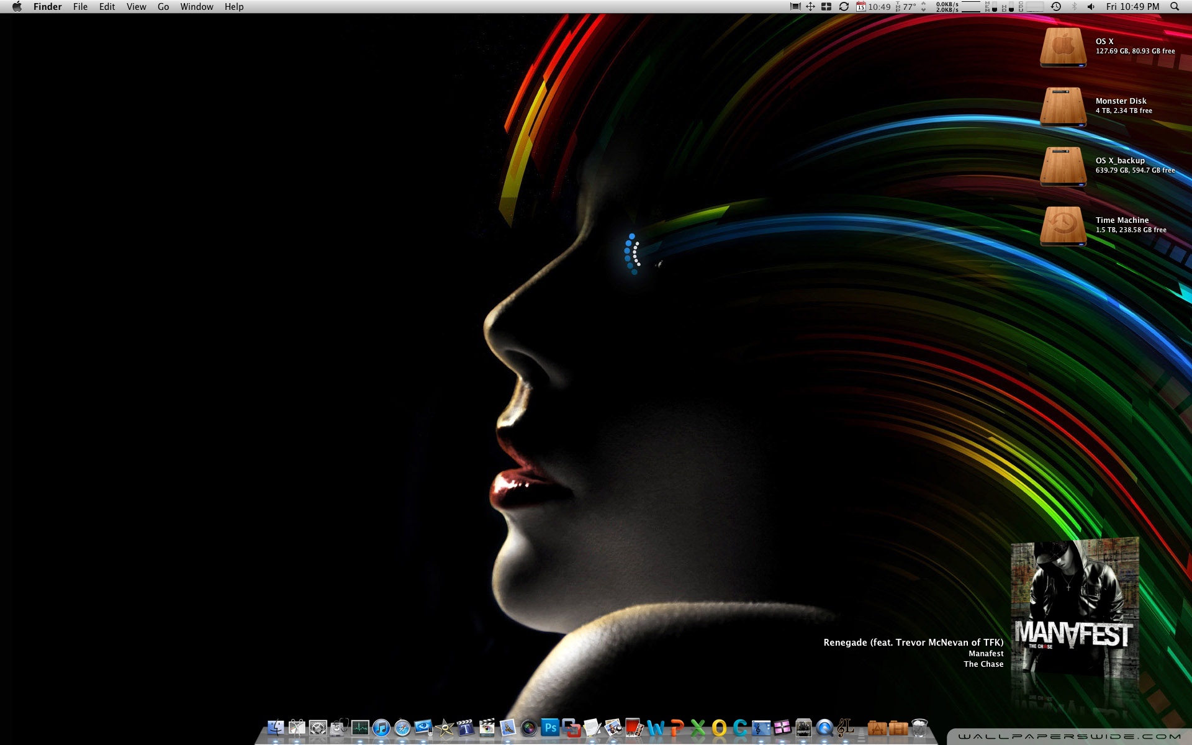Launch Microsoft Word blue W icon
This screenshot has height=745, width=1192.
(656, 728)
